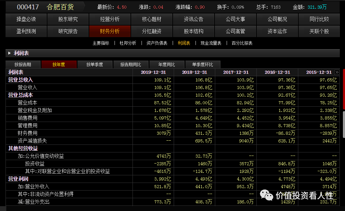Screen dimensions: 345x211
Task: Open the 核心题材 section
Action: coord(152,19)
